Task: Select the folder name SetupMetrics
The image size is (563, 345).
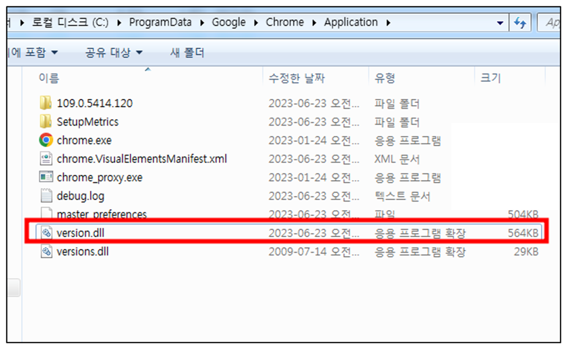Action: [88, 122]
